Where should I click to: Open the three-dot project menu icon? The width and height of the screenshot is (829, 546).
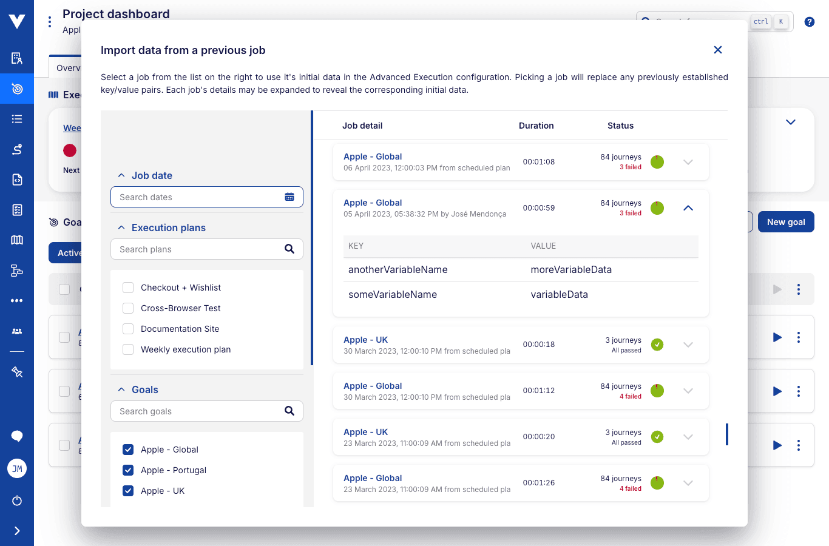(x=50, y=22)
